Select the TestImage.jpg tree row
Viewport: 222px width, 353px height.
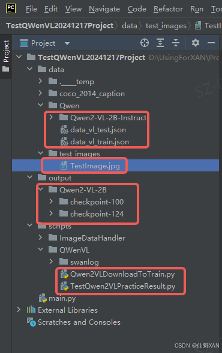[115, 165]
